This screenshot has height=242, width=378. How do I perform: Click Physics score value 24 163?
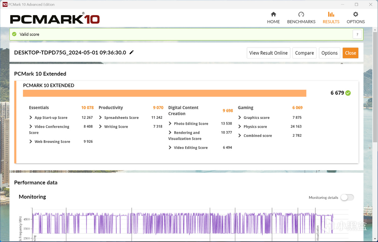296,127
